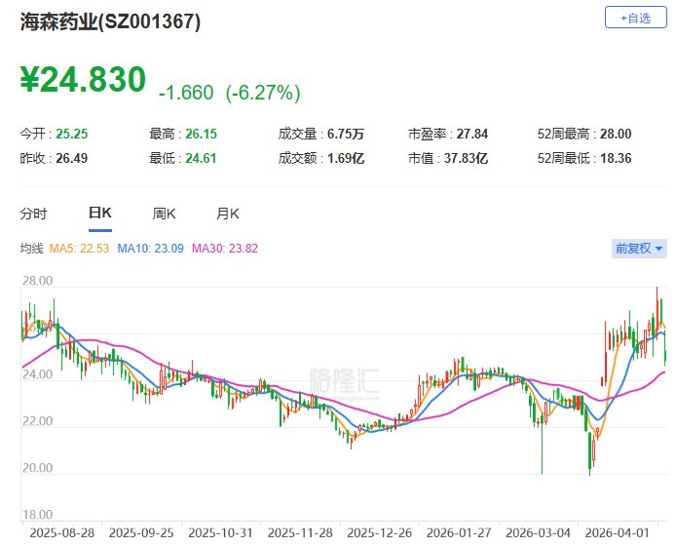The width and height of the screenshot is (675, 547).
Task: Click the 24.00 price axis label
Action: (x=37, y=374)
